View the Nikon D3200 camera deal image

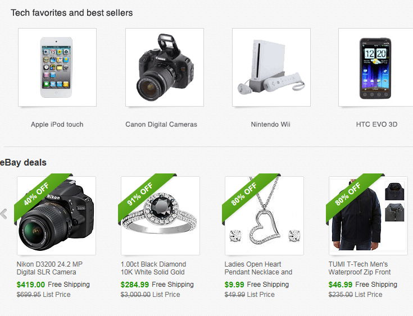pyautogui.click(x=56, y=216)
